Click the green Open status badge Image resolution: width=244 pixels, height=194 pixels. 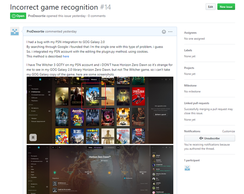(18, 16)
